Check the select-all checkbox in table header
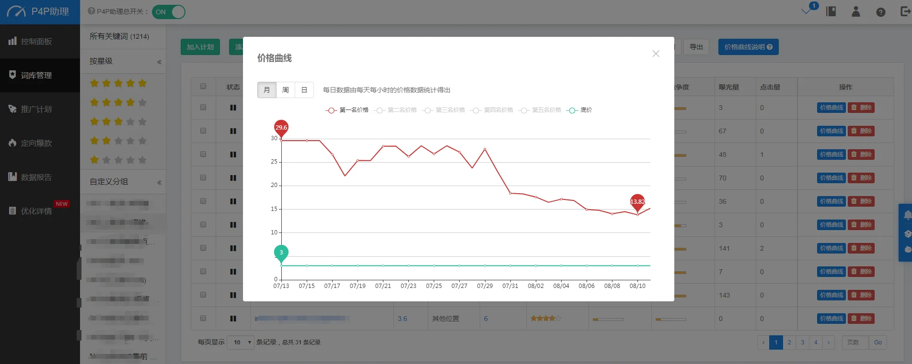Image resolution: width=912 pixels, height=364 pixels. [x=203, y=87]
